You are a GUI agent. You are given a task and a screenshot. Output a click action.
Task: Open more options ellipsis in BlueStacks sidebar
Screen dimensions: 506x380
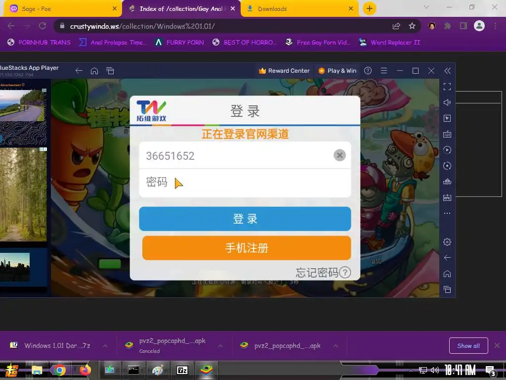point(447,213)
